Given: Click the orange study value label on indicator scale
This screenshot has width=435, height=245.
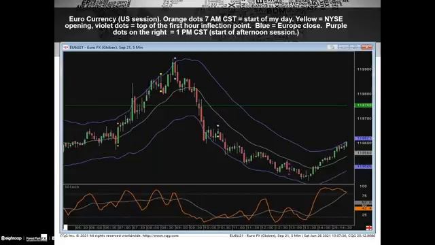Looking at the screenshot, I should tap(363, 208).
